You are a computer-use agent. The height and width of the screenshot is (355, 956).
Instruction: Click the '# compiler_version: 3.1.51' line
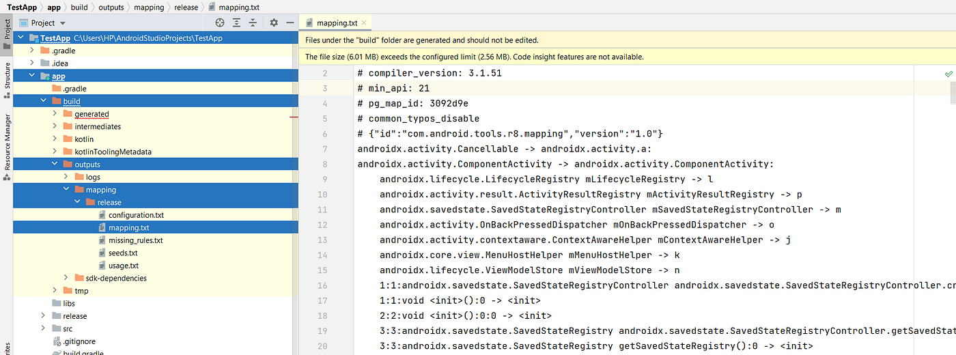430,73
